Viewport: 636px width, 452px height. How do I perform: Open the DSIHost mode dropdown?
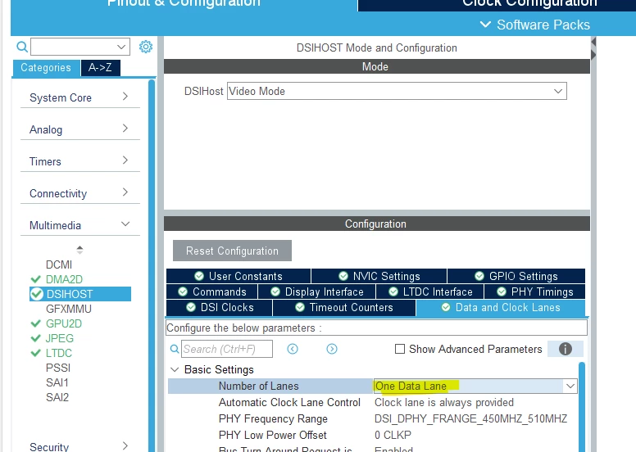point(397,91)
